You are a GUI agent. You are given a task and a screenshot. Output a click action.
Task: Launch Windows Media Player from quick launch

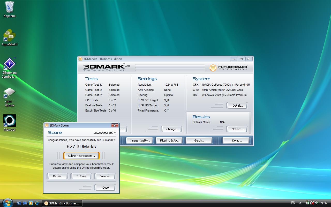31,203
